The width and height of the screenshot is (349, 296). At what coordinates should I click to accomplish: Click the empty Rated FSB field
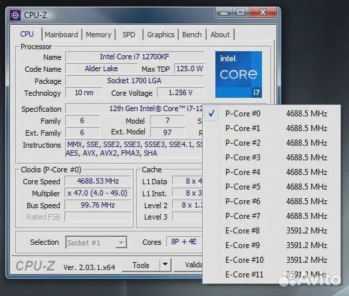pos(98,217)
